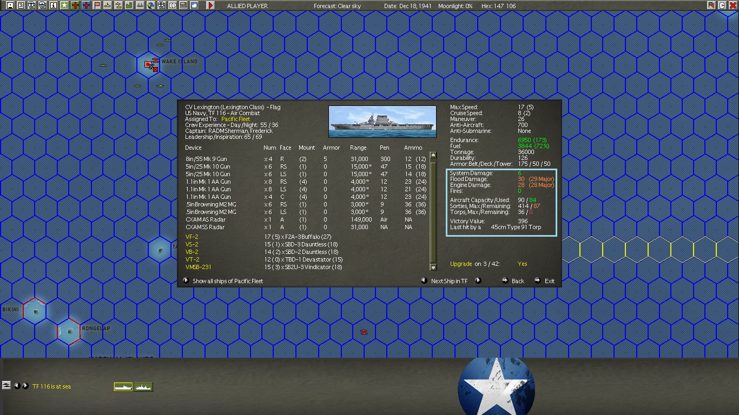Open squadron VMSB-231

(199, 267)
